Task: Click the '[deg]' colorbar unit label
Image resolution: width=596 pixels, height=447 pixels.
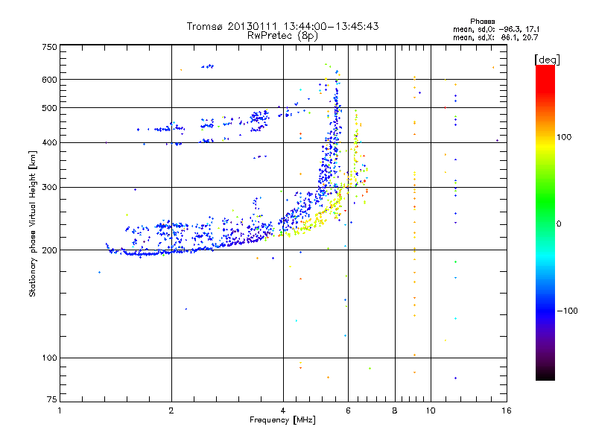Action: coord(547,60)
